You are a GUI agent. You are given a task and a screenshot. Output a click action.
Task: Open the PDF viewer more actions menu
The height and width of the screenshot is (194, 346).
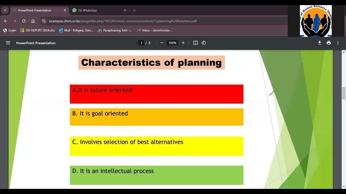(338, 43)
